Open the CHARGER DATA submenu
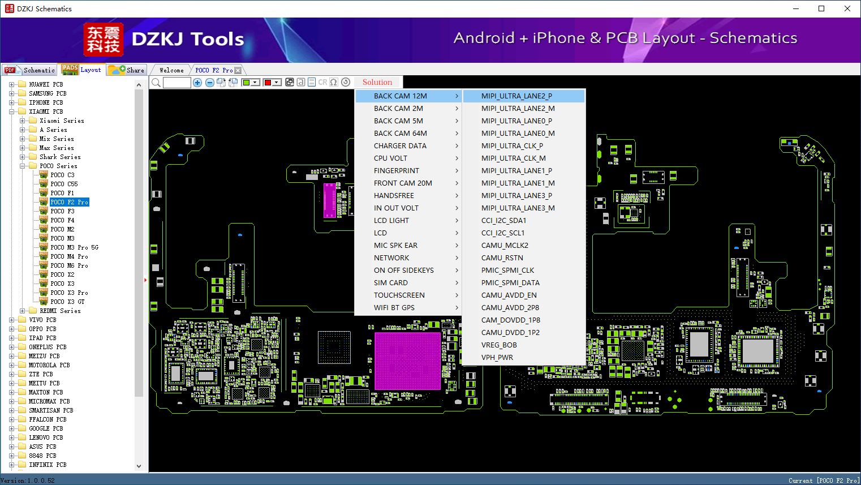 (408, 146)
